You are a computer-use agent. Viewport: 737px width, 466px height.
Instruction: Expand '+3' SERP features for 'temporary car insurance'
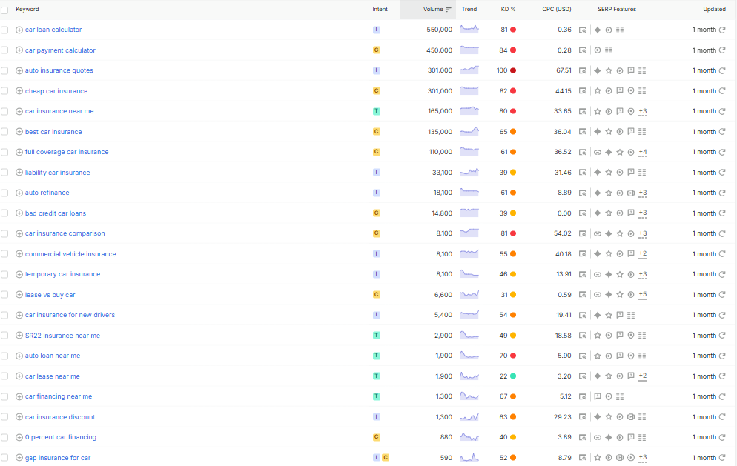643,275
